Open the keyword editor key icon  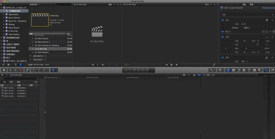[27, 70]
